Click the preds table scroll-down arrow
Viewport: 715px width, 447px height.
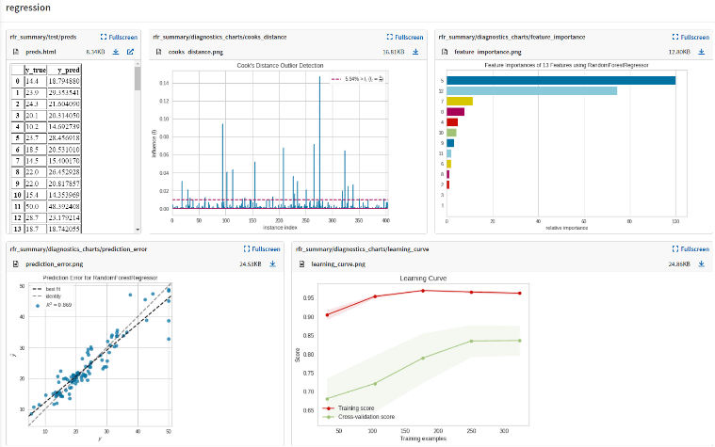[x=138, y=230]
